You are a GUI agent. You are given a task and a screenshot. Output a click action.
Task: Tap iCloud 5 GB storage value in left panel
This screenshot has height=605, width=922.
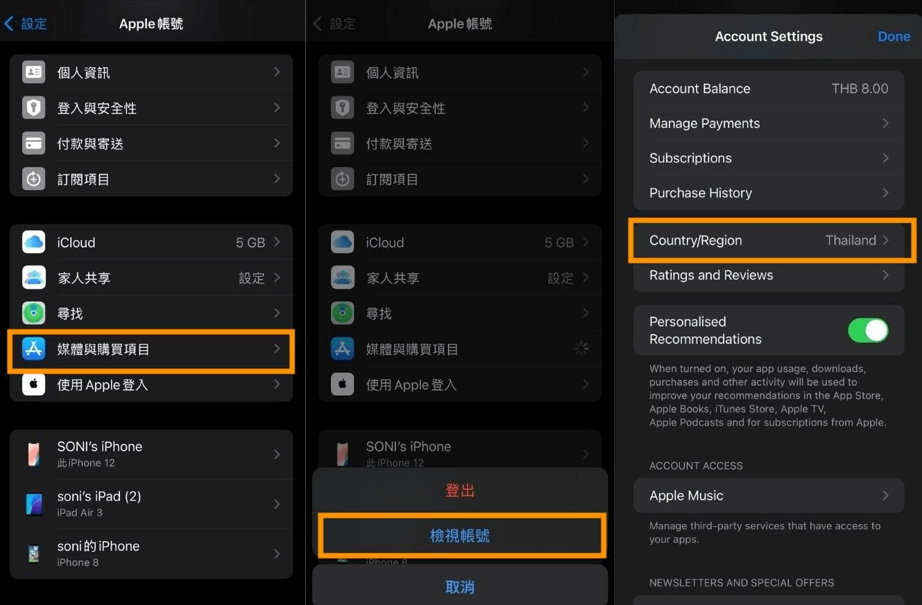click(x=250, y=243)
